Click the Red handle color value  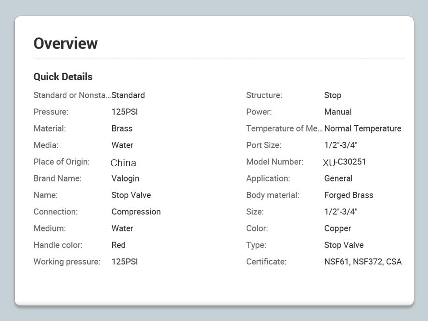[x=119, y=245]
